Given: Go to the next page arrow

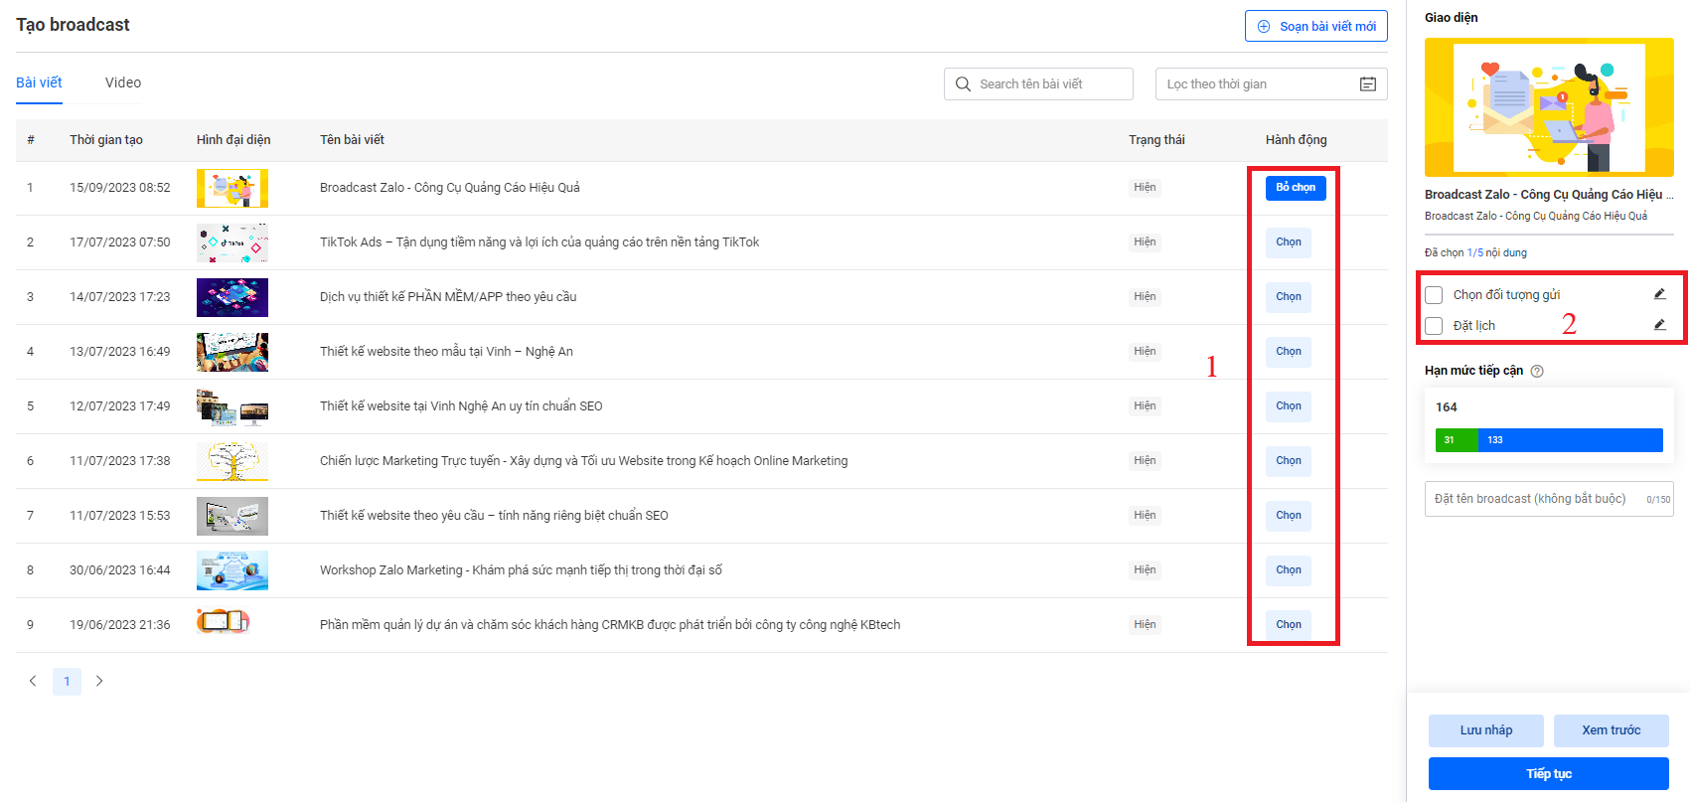Looking at the screenshot, I should (99, 681).
